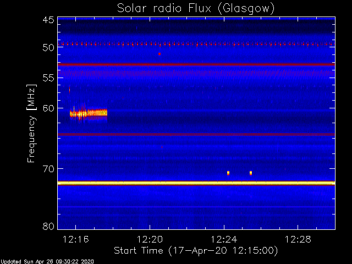Click the 80 frequency tick label
Screen dimensions: 352x264
click(x=48, y=226)
